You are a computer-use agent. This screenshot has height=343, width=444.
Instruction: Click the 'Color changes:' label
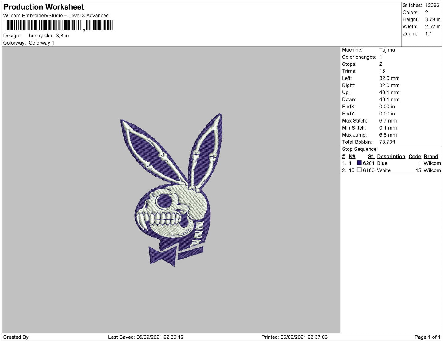click(359, 57)
